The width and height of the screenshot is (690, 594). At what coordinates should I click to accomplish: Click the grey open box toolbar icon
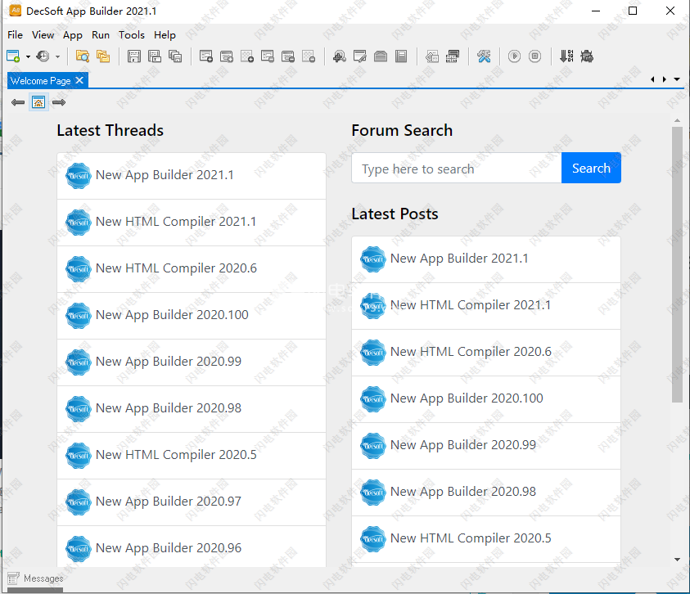(381, 56)
